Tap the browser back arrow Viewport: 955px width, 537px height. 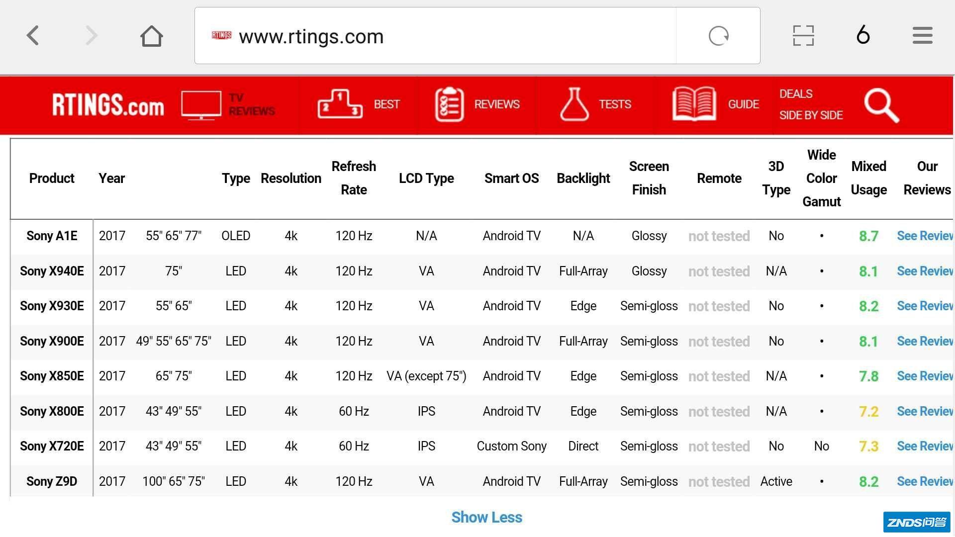pyautogui.click(x=33, y=36)
